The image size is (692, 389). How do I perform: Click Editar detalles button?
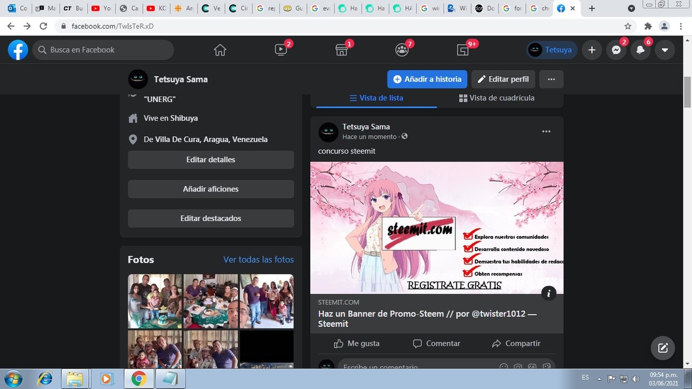pos(211,160)
